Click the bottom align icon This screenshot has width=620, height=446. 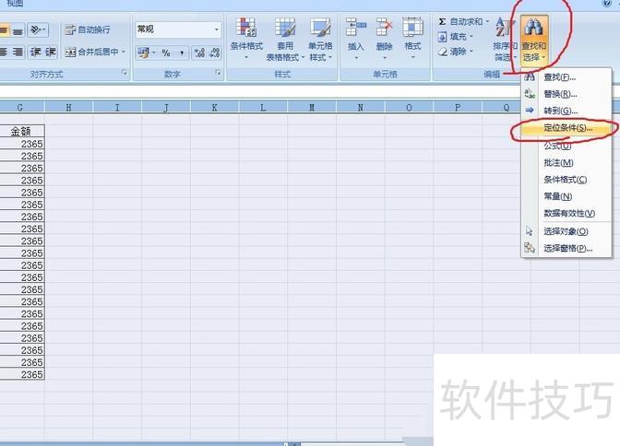point(18,30)
